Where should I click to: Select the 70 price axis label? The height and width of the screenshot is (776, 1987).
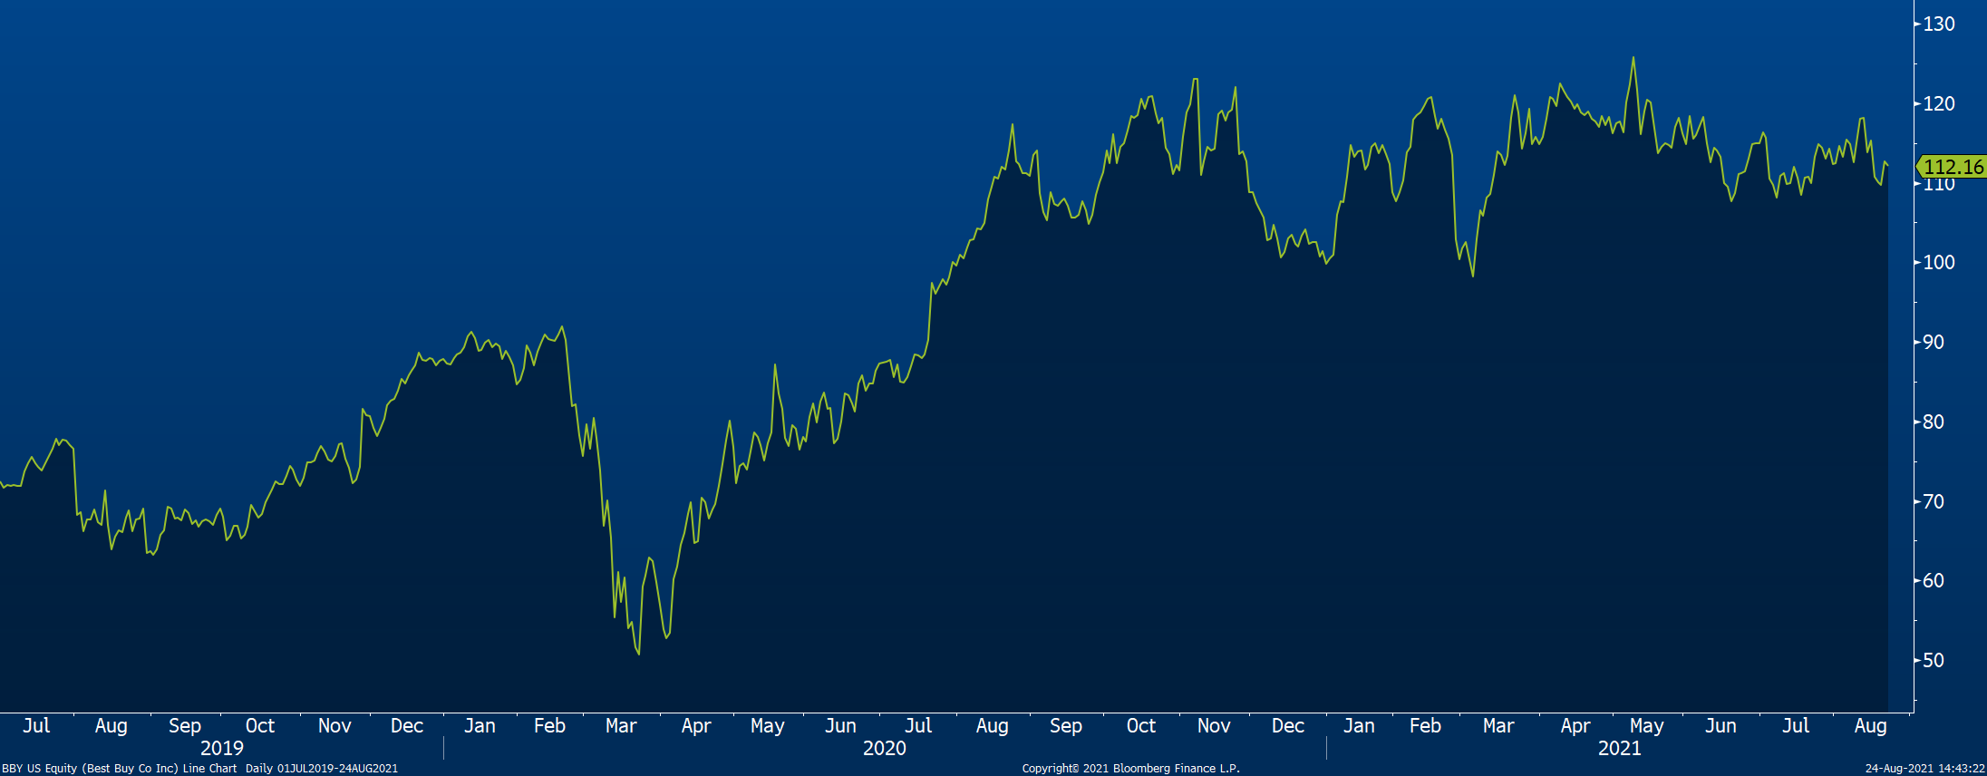pos(1934,501)
